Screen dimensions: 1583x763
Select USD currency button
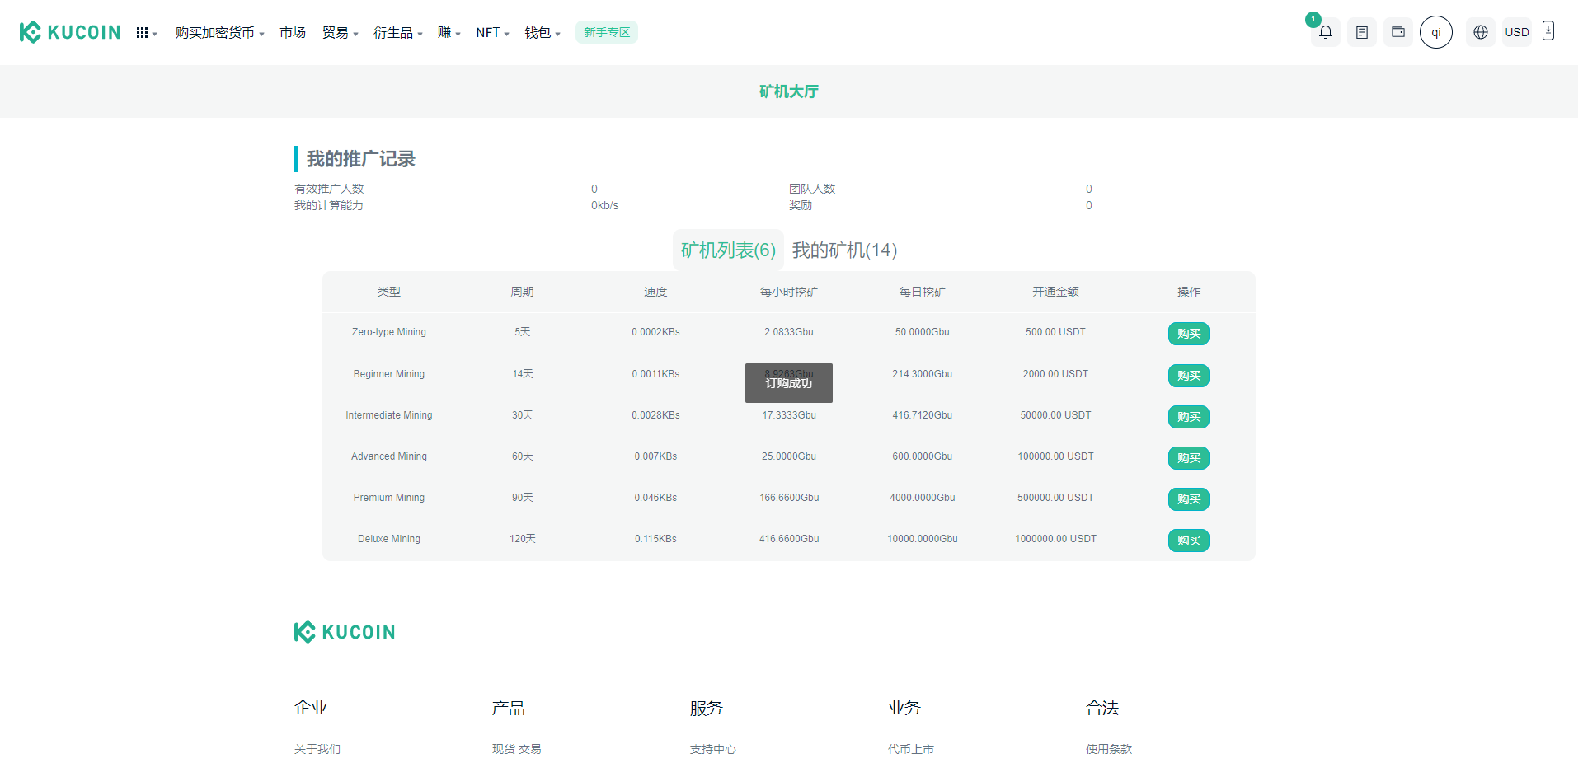coord(1516,32)
